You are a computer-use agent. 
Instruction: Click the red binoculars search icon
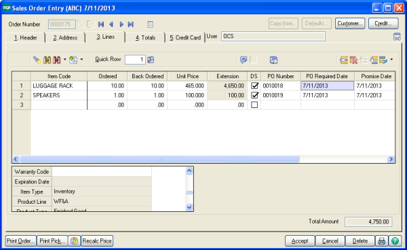point(56,60)
